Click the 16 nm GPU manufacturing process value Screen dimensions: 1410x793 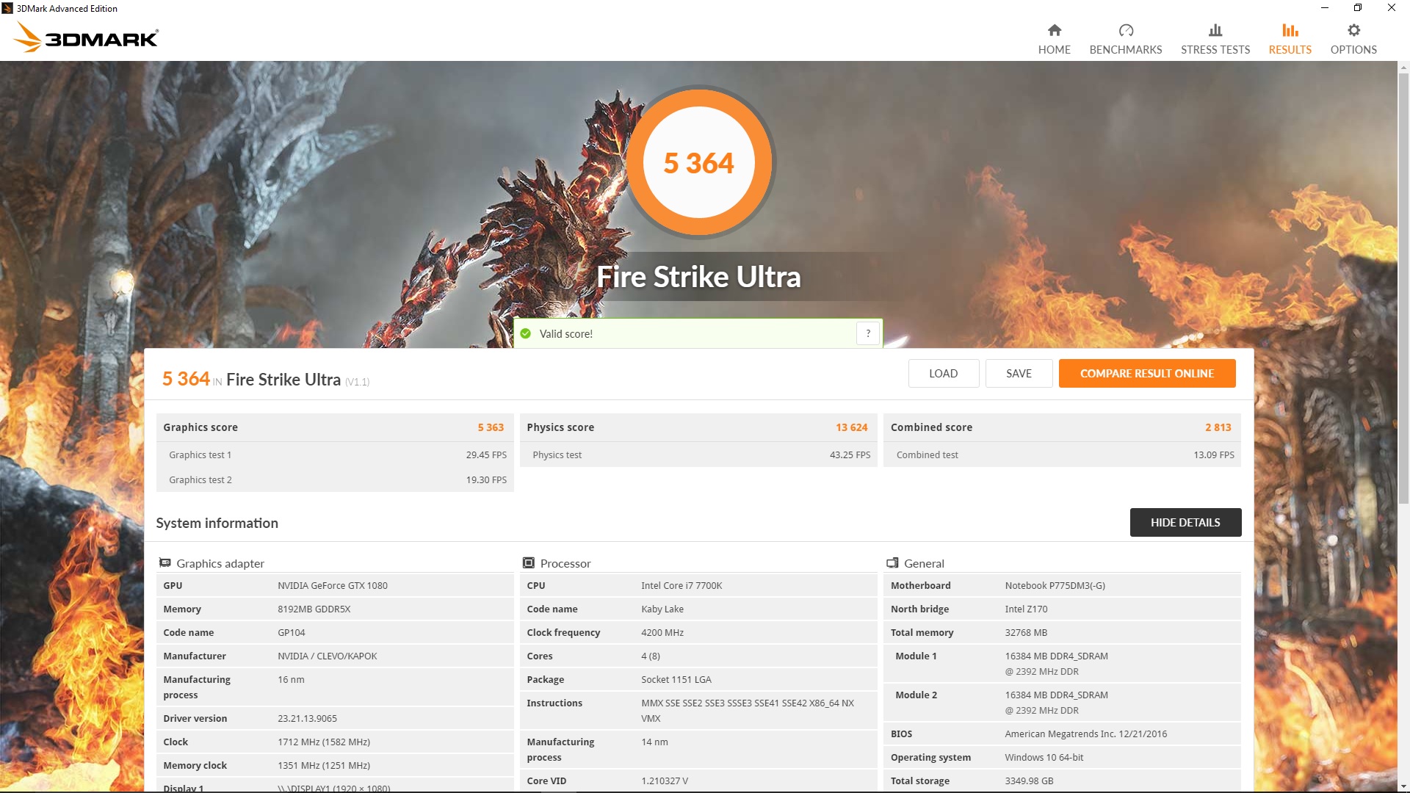point(291,679)
